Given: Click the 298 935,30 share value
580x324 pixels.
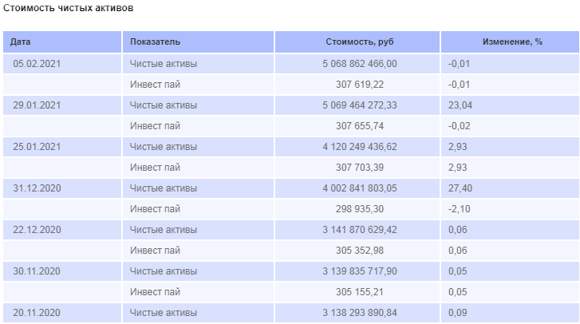Looking at the screenshot, I should (x=360, y=208).
